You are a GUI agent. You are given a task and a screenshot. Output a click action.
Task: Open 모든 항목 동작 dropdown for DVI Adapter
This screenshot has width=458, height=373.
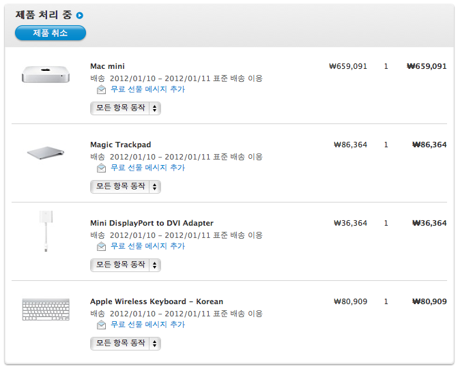point(126,265)
